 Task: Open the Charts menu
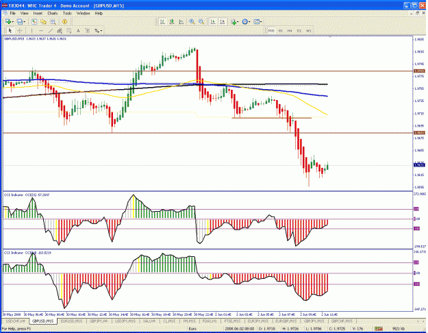point(53,13)
